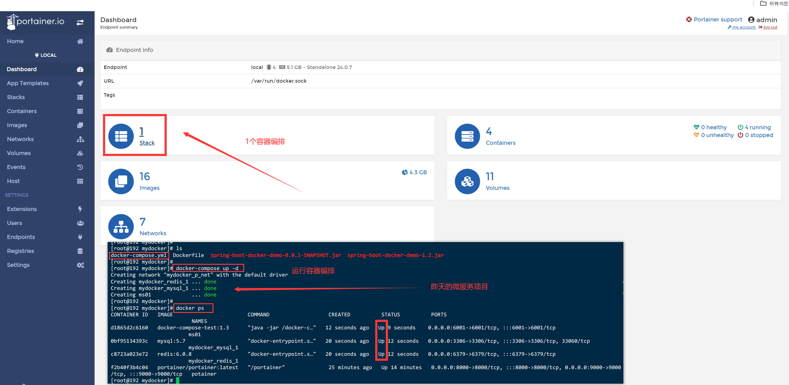Screen dimensions: 789x385
Task: Open the Networks sidebar entry
Action: (x=20, y=139)
